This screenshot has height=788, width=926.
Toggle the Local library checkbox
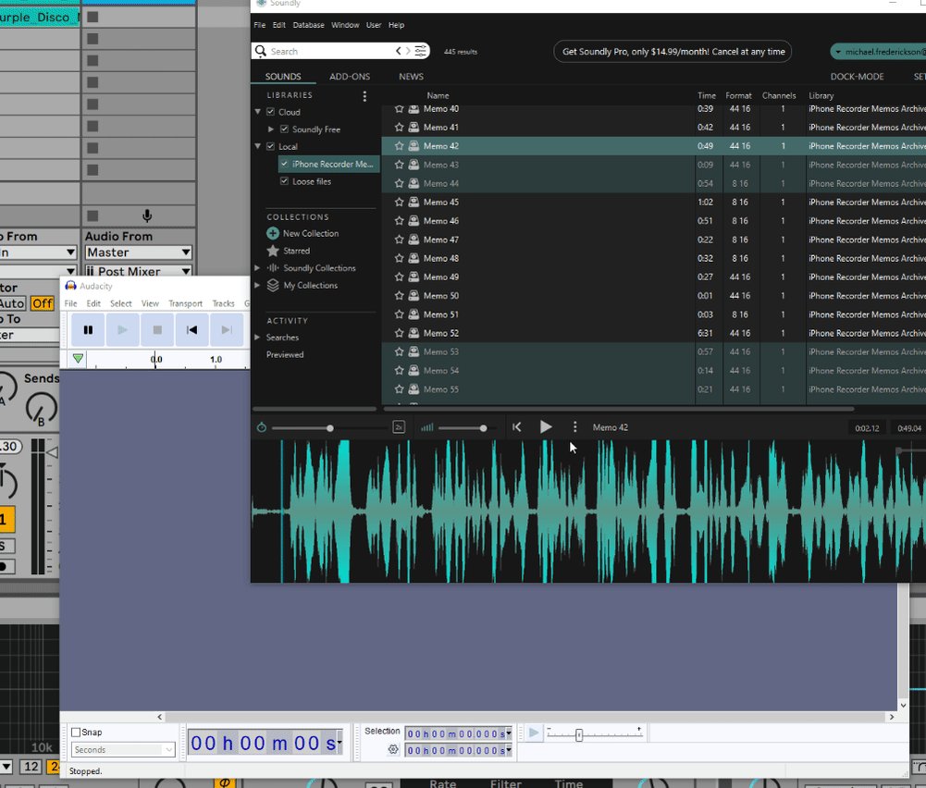click(270, 146)
